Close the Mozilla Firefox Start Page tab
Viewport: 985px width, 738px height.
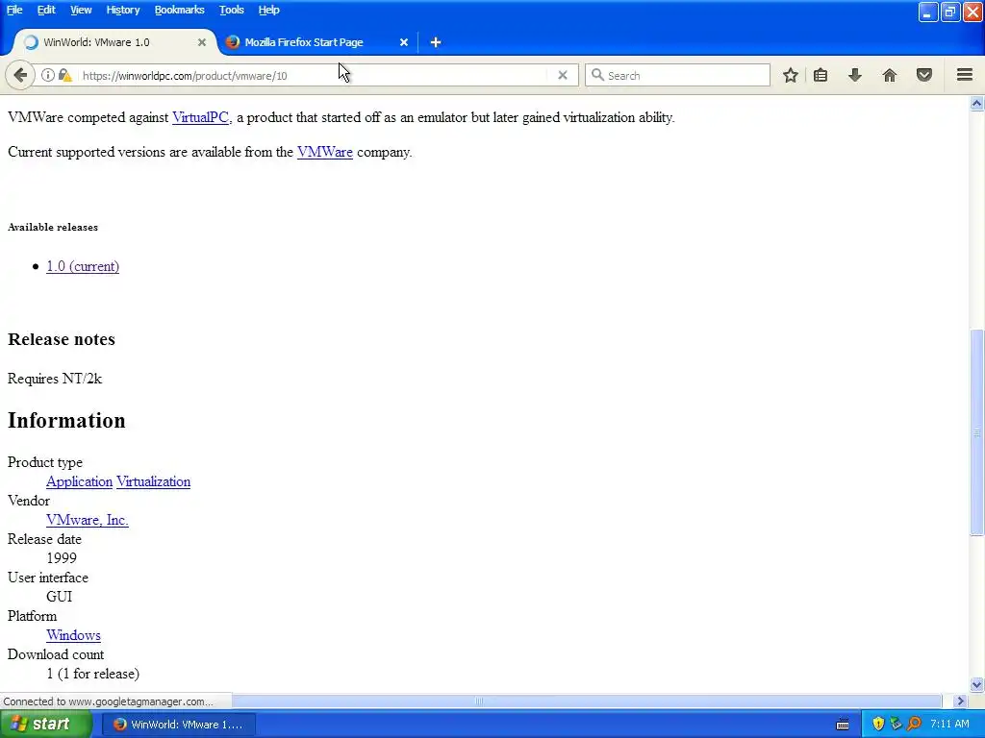pyautogui.click(x=404, y=42)
